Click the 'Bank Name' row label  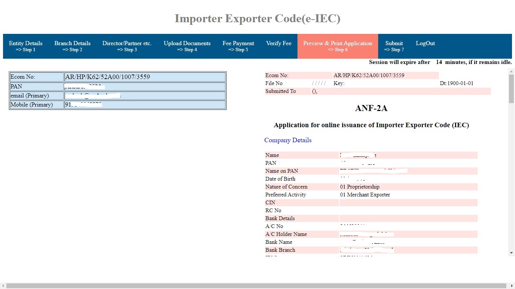tap(279, 242)
